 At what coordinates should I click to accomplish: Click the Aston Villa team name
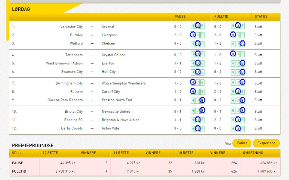point(110,128)
